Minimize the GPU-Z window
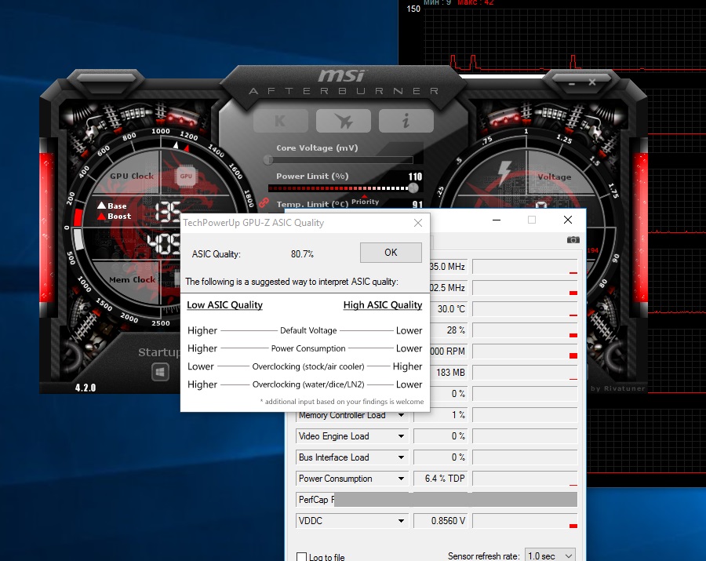The image size is (706, 561). (x=497, y=220)
